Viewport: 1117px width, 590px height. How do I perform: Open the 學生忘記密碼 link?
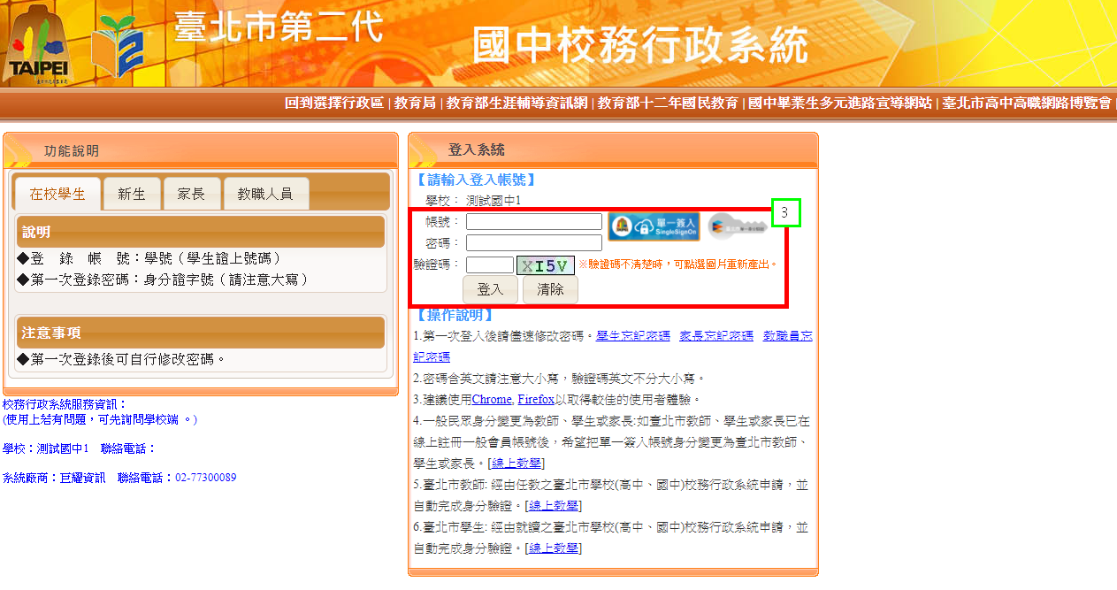[632, 336]
